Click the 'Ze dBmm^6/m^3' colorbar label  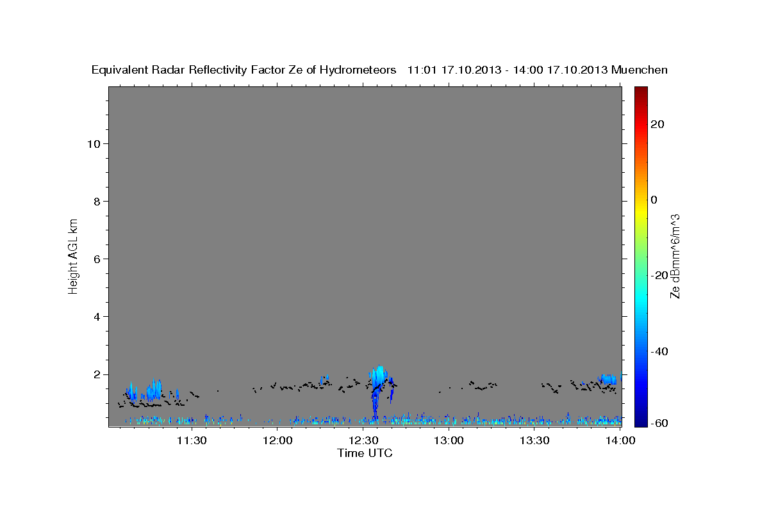coord(675,256)
